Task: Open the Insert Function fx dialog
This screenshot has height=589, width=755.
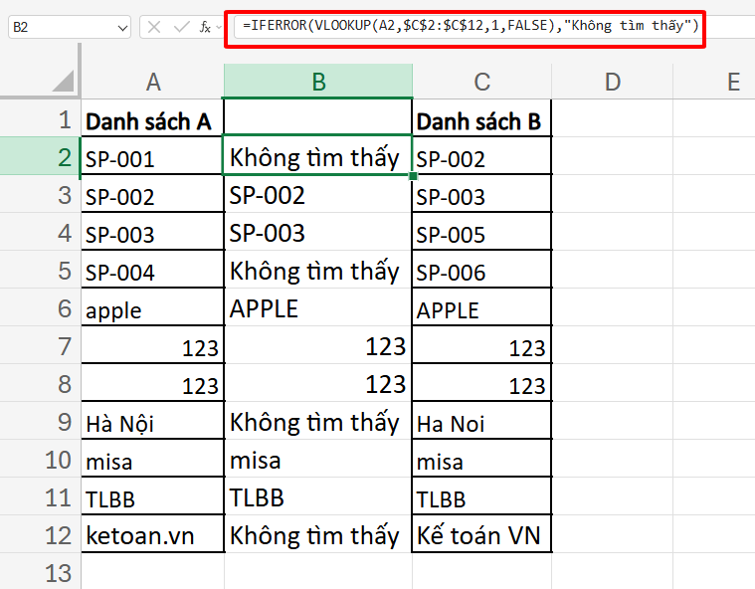Action: (205, 27)
